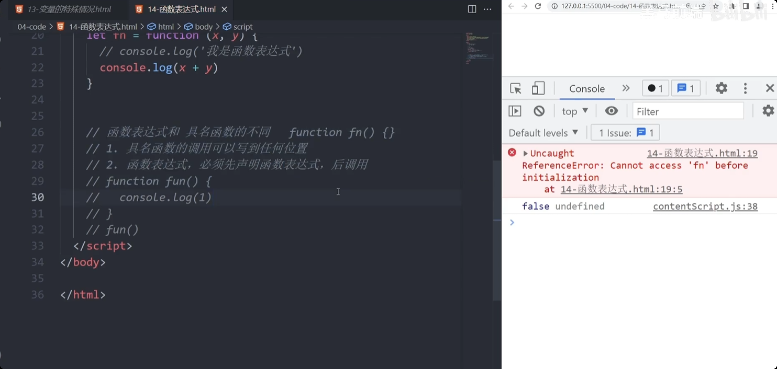Click the '// fun()' comment line
The image size is (777, 369).
point(113,229)
